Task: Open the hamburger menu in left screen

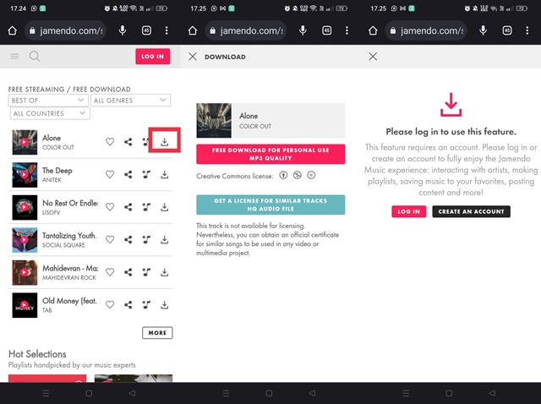Action: (x=14, y=56)
